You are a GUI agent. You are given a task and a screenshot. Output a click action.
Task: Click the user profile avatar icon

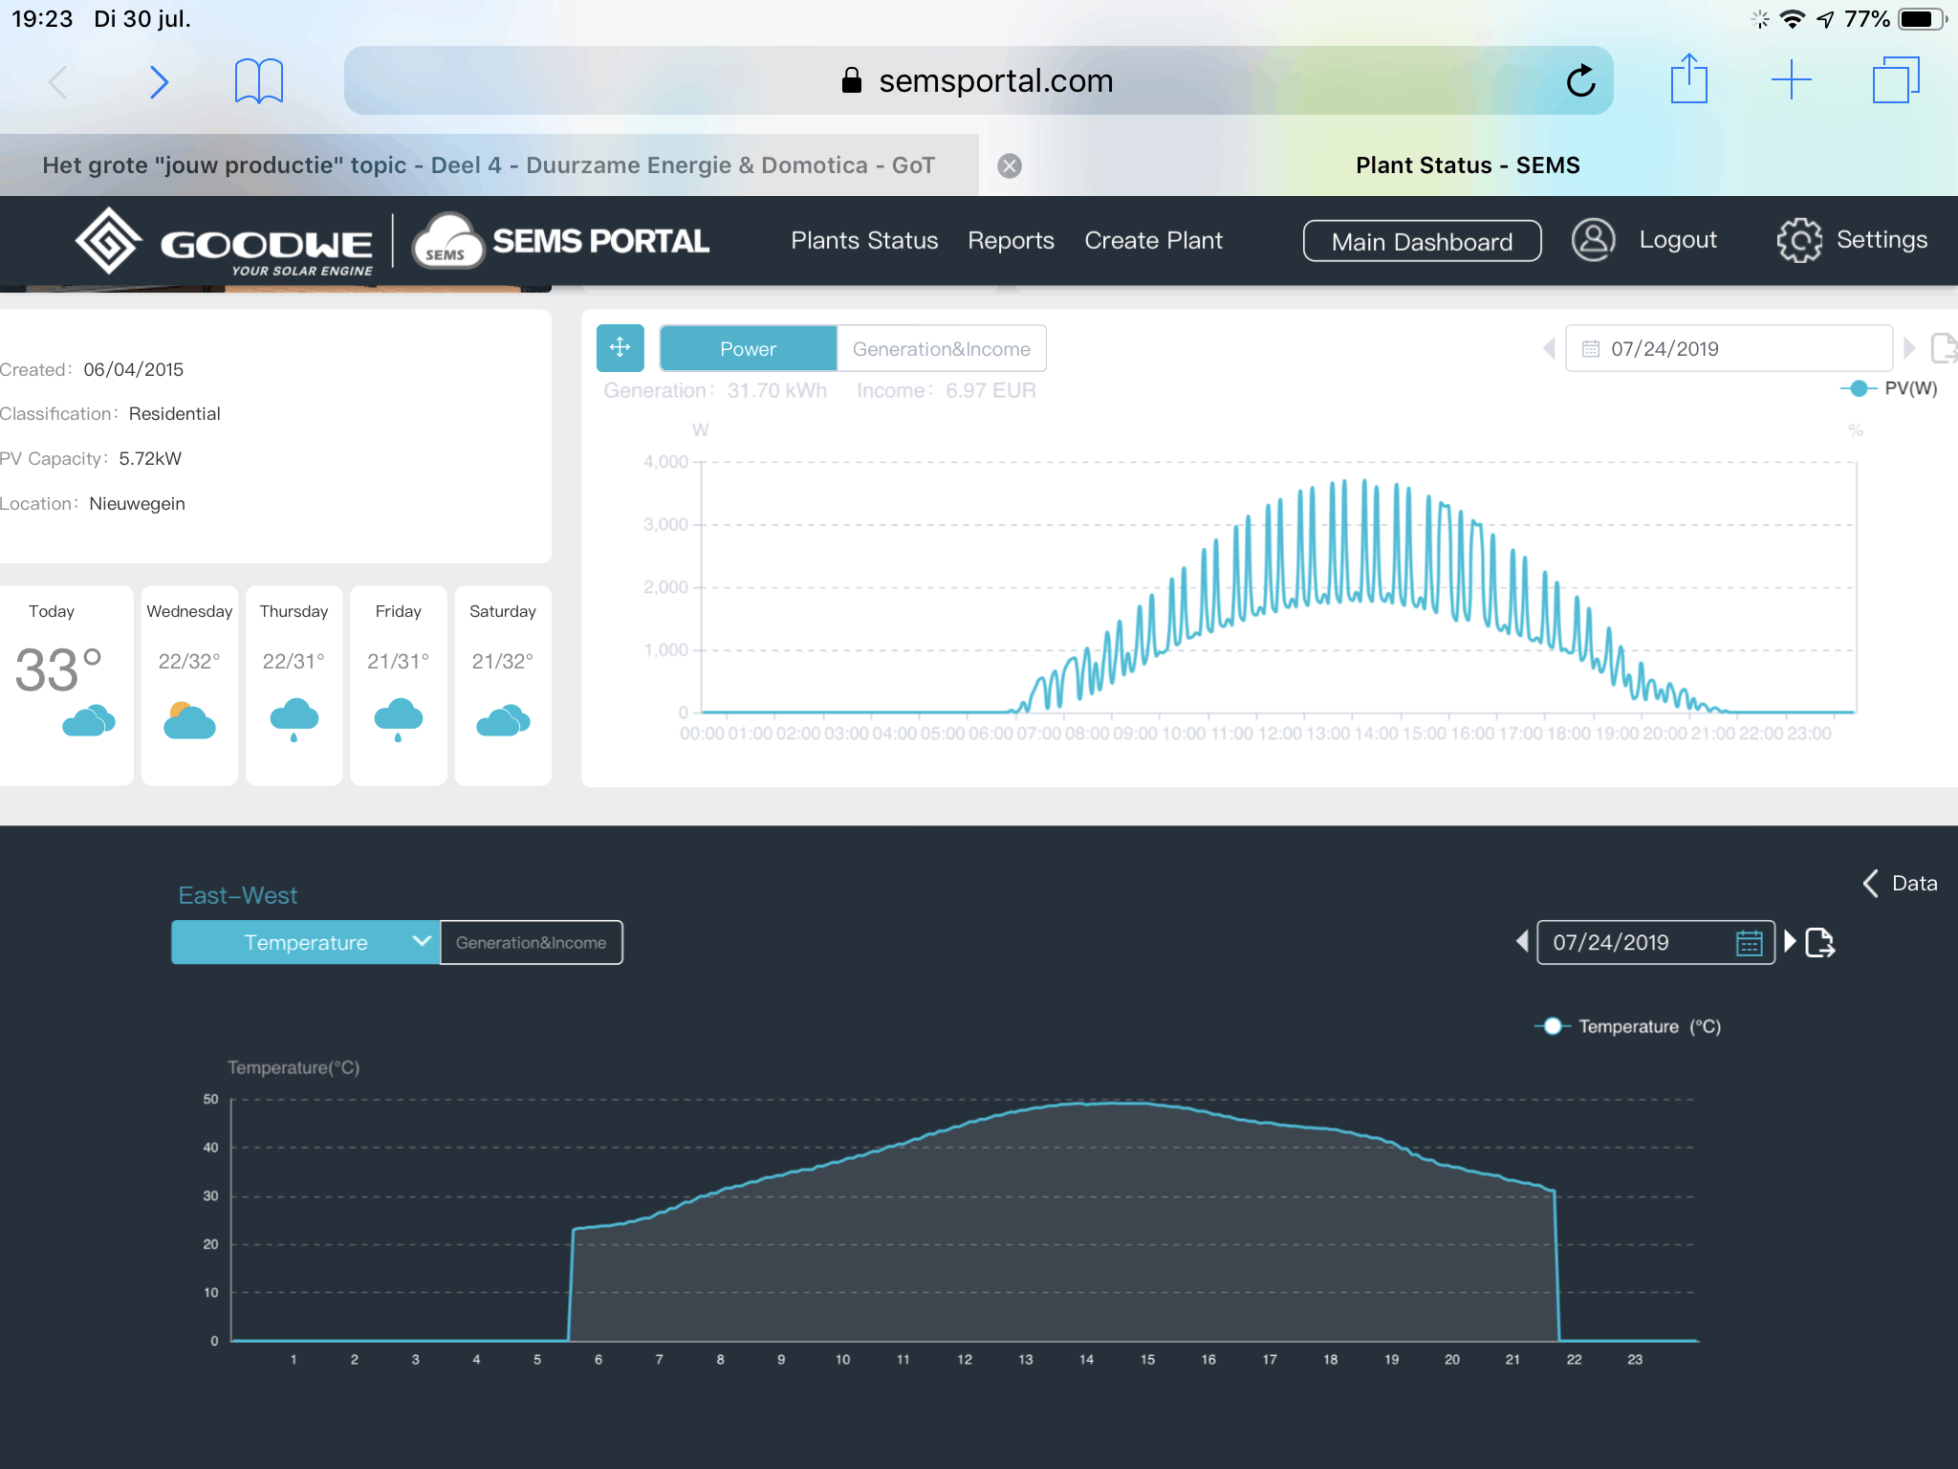click(x=1593, y=240)
